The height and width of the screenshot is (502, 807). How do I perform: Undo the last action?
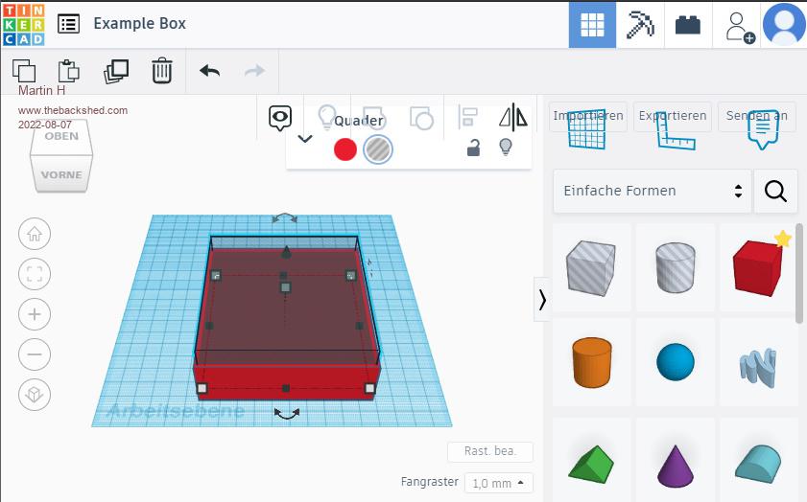(x=209, y=71)
